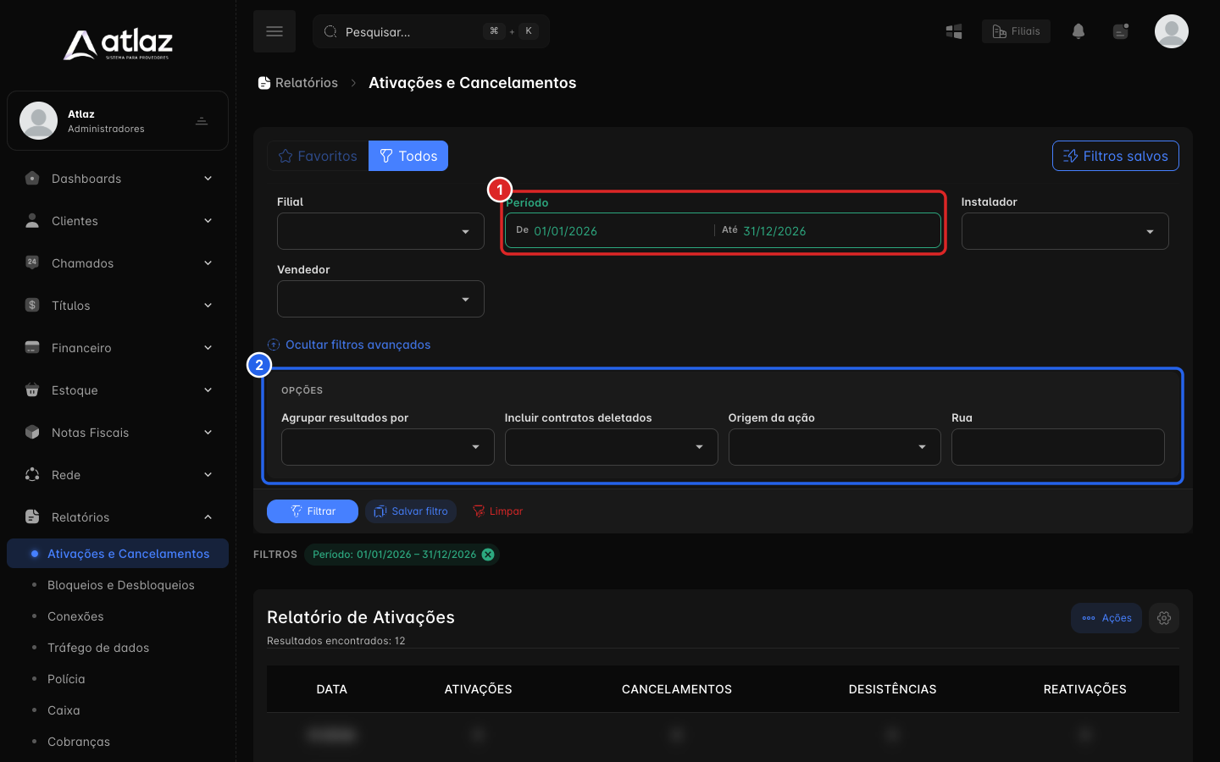Toggle the hamburger sidebar menu button
Screen dimensions: 1220x762
coord(274,31)
